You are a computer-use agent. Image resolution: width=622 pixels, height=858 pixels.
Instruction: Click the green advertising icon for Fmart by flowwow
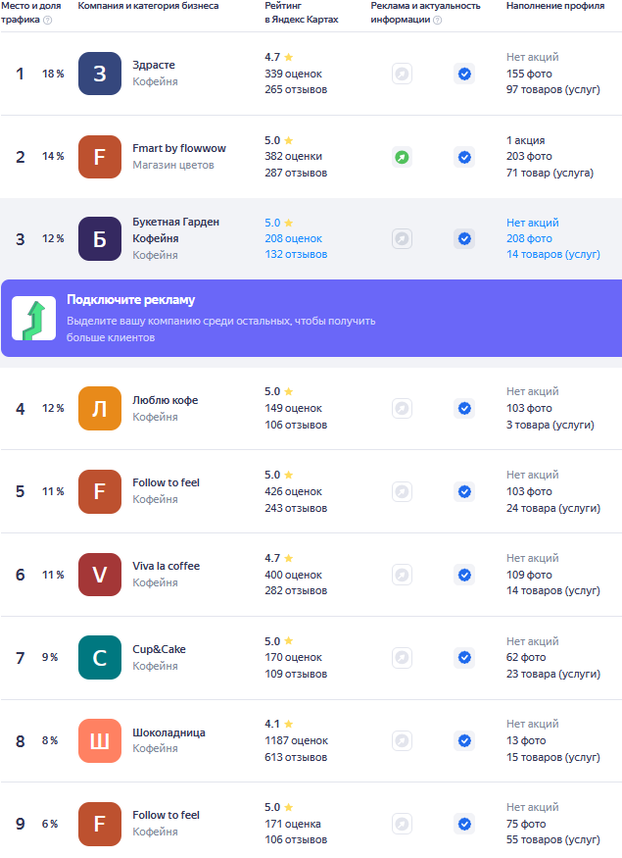[402, 157]
